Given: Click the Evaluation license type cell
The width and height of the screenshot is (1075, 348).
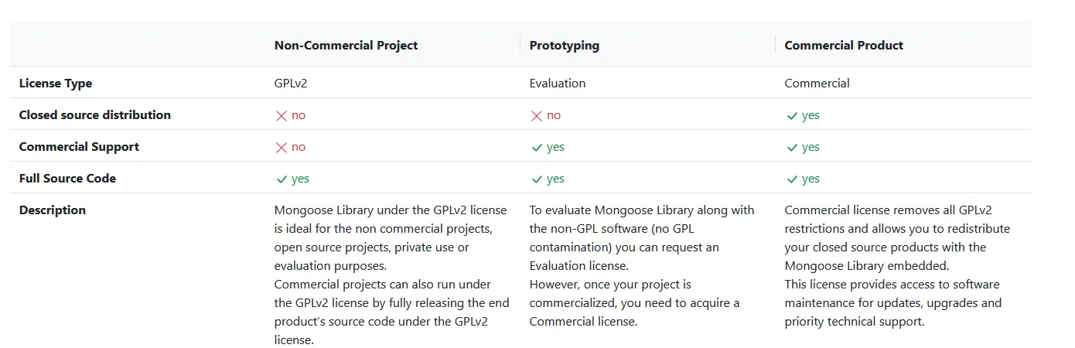Looking at the screenshot, I should [558, 84].
